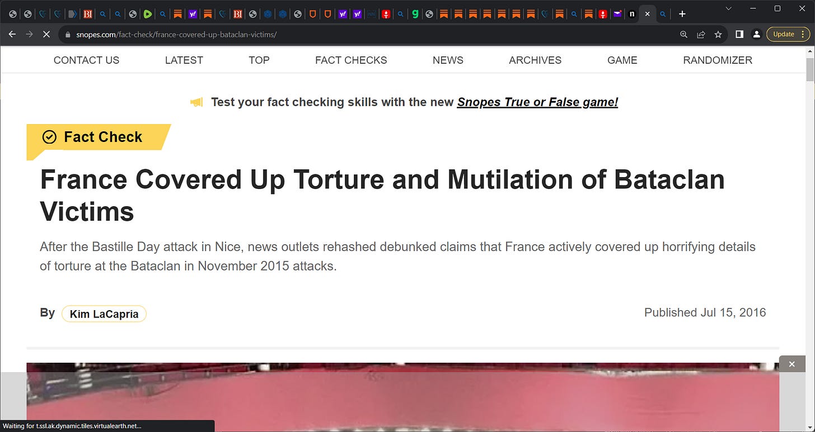The width and height of the screenshot is (815, 432).
Task: Switch to the black circle n tab
Action: click(x=631, y=14)
